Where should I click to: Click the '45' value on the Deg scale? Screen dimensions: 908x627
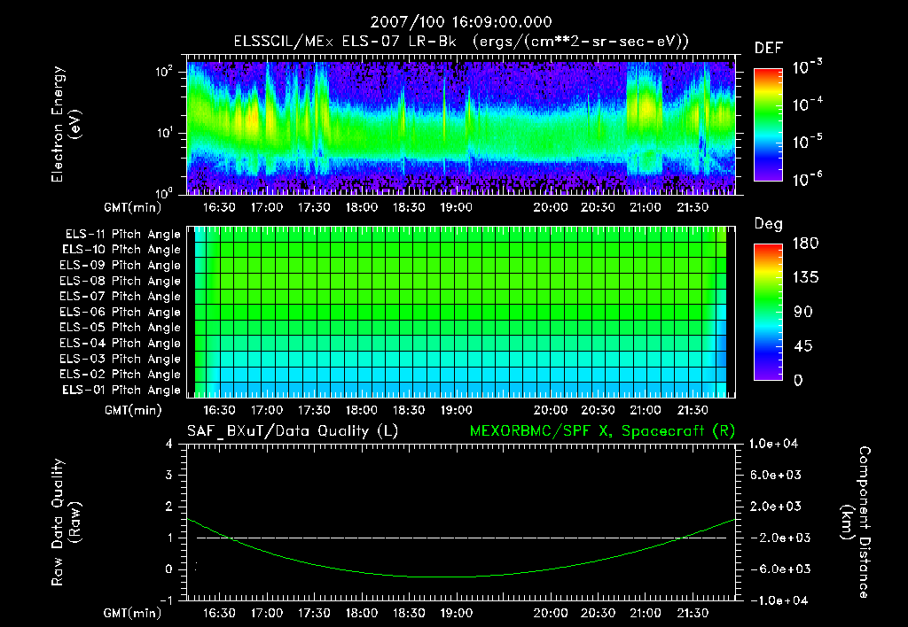point(803,346)
